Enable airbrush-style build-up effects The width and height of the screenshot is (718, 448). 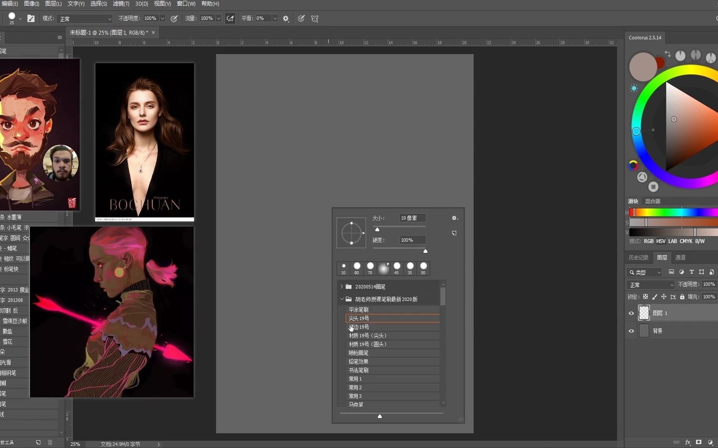pyautogui.click(x=230, y=18)
